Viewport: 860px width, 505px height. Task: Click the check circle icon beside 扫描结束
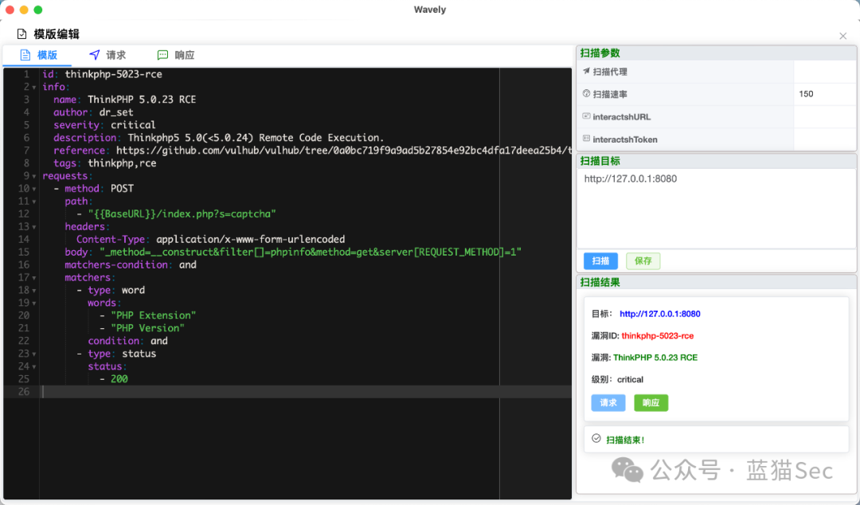coord(596,439)
